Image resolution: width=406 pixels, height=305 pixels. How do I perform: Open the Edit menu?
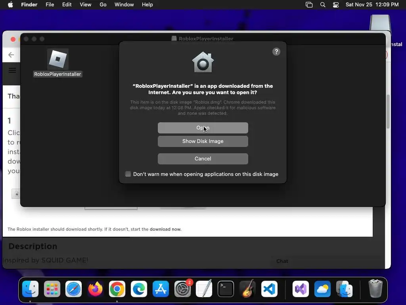click(x=67, y=5)
